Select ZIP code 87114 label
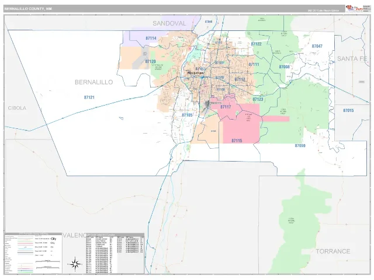Screen dimensions: 374x280 151,38
